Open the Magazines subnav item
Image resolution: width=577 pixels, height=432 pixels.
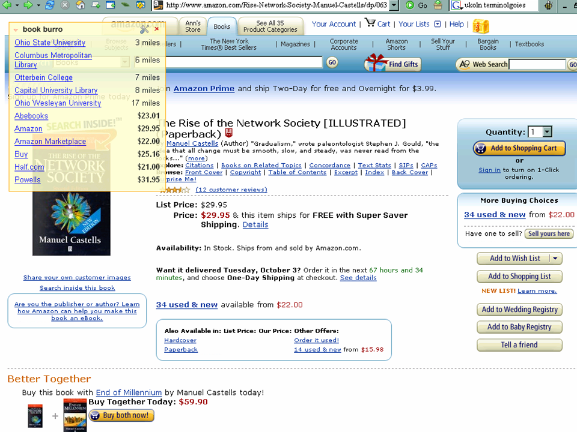tap(296, 44)
